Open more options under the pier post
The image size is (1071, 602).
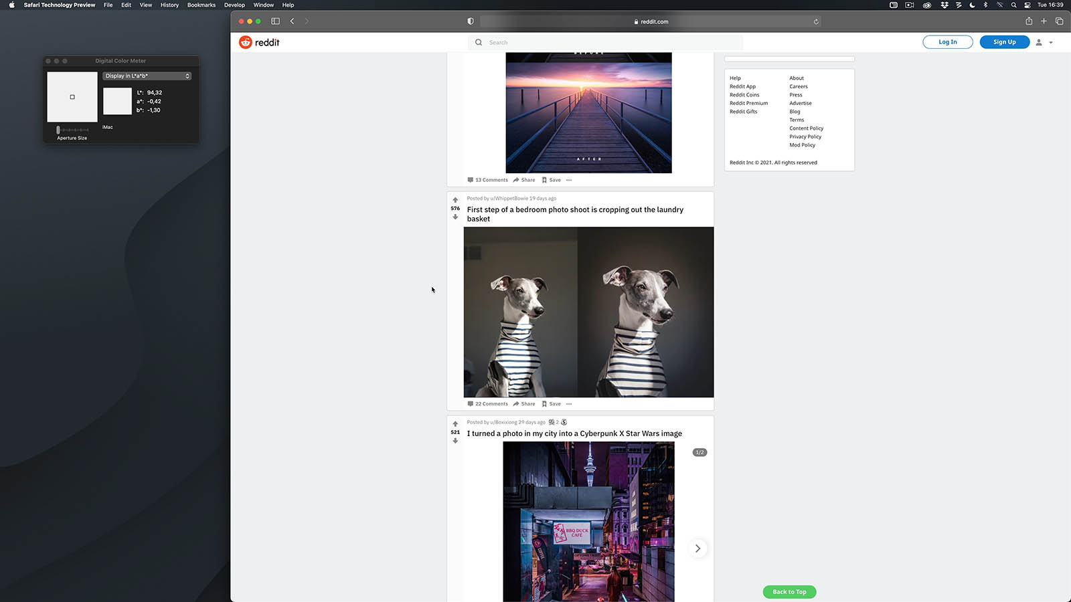click(569, 180)
